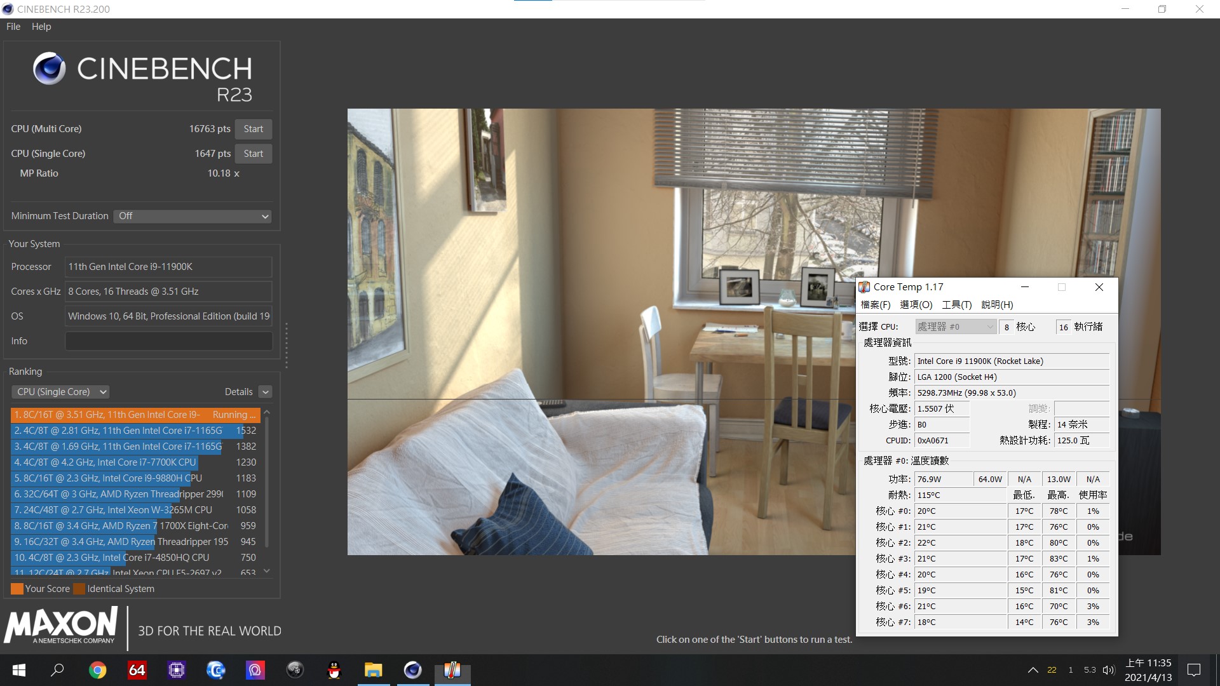Open the CPU (Single Core) ranking dropdown

click(60, 392)
